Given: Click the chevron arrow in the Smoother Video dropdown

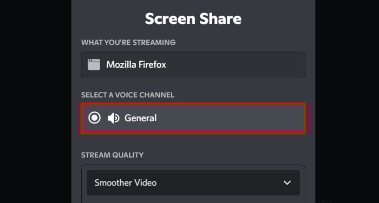Looking at the screenshot, I should 287,183.
